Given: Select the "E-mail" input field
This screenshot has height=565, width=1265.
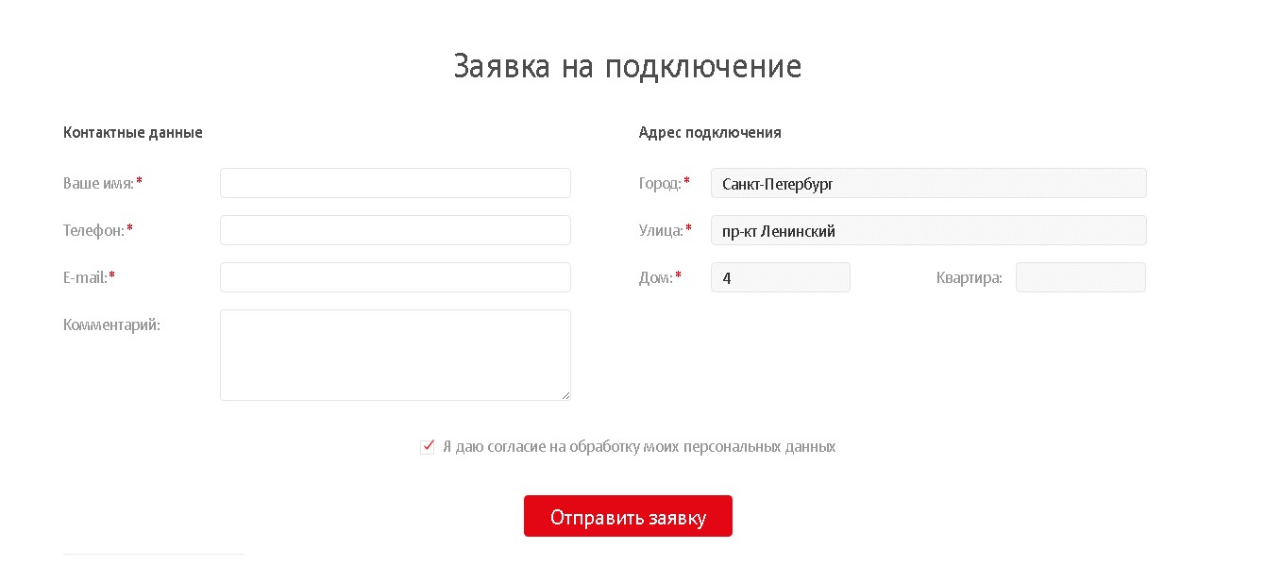Looking at the screenshot, I should click(395, 277).
